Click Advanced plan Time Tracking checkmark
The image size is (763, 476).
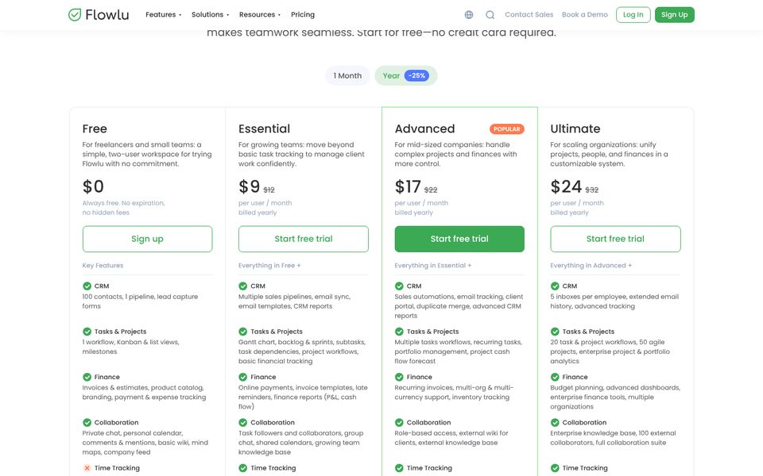399,468
